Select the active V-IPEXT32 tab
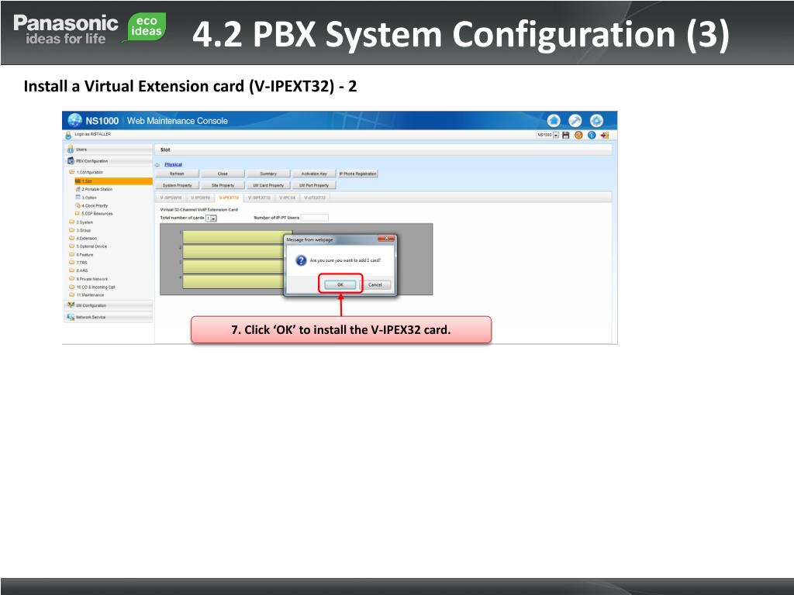Viewport: 794px width, 595px height. point(229,198)
